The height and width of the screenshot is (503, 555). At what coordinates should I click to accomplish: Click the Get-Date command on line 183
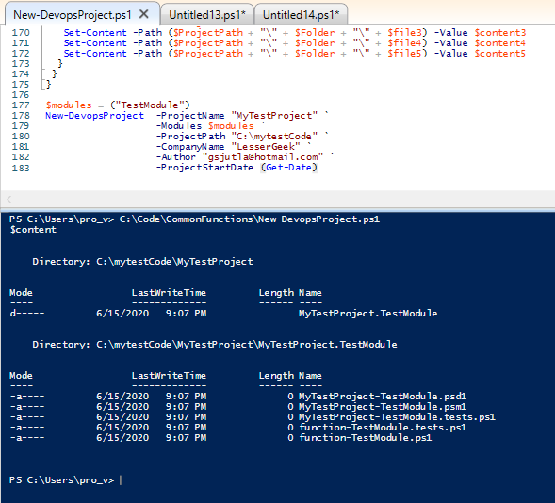(289, 168)
